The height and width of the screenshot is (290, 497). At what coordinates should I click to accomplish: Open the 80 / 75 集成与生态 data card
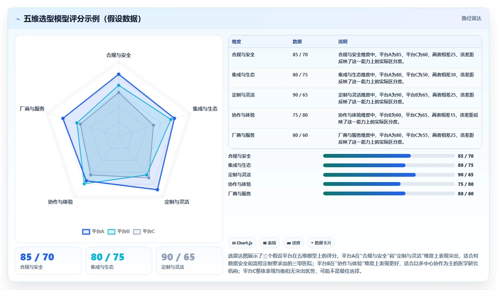(x=119, y=261)
